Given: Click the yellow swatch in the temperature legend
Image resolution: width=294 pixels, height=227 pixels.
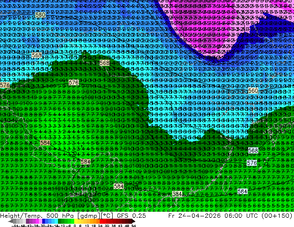Looking at the screenshot, I should [76, 221].
